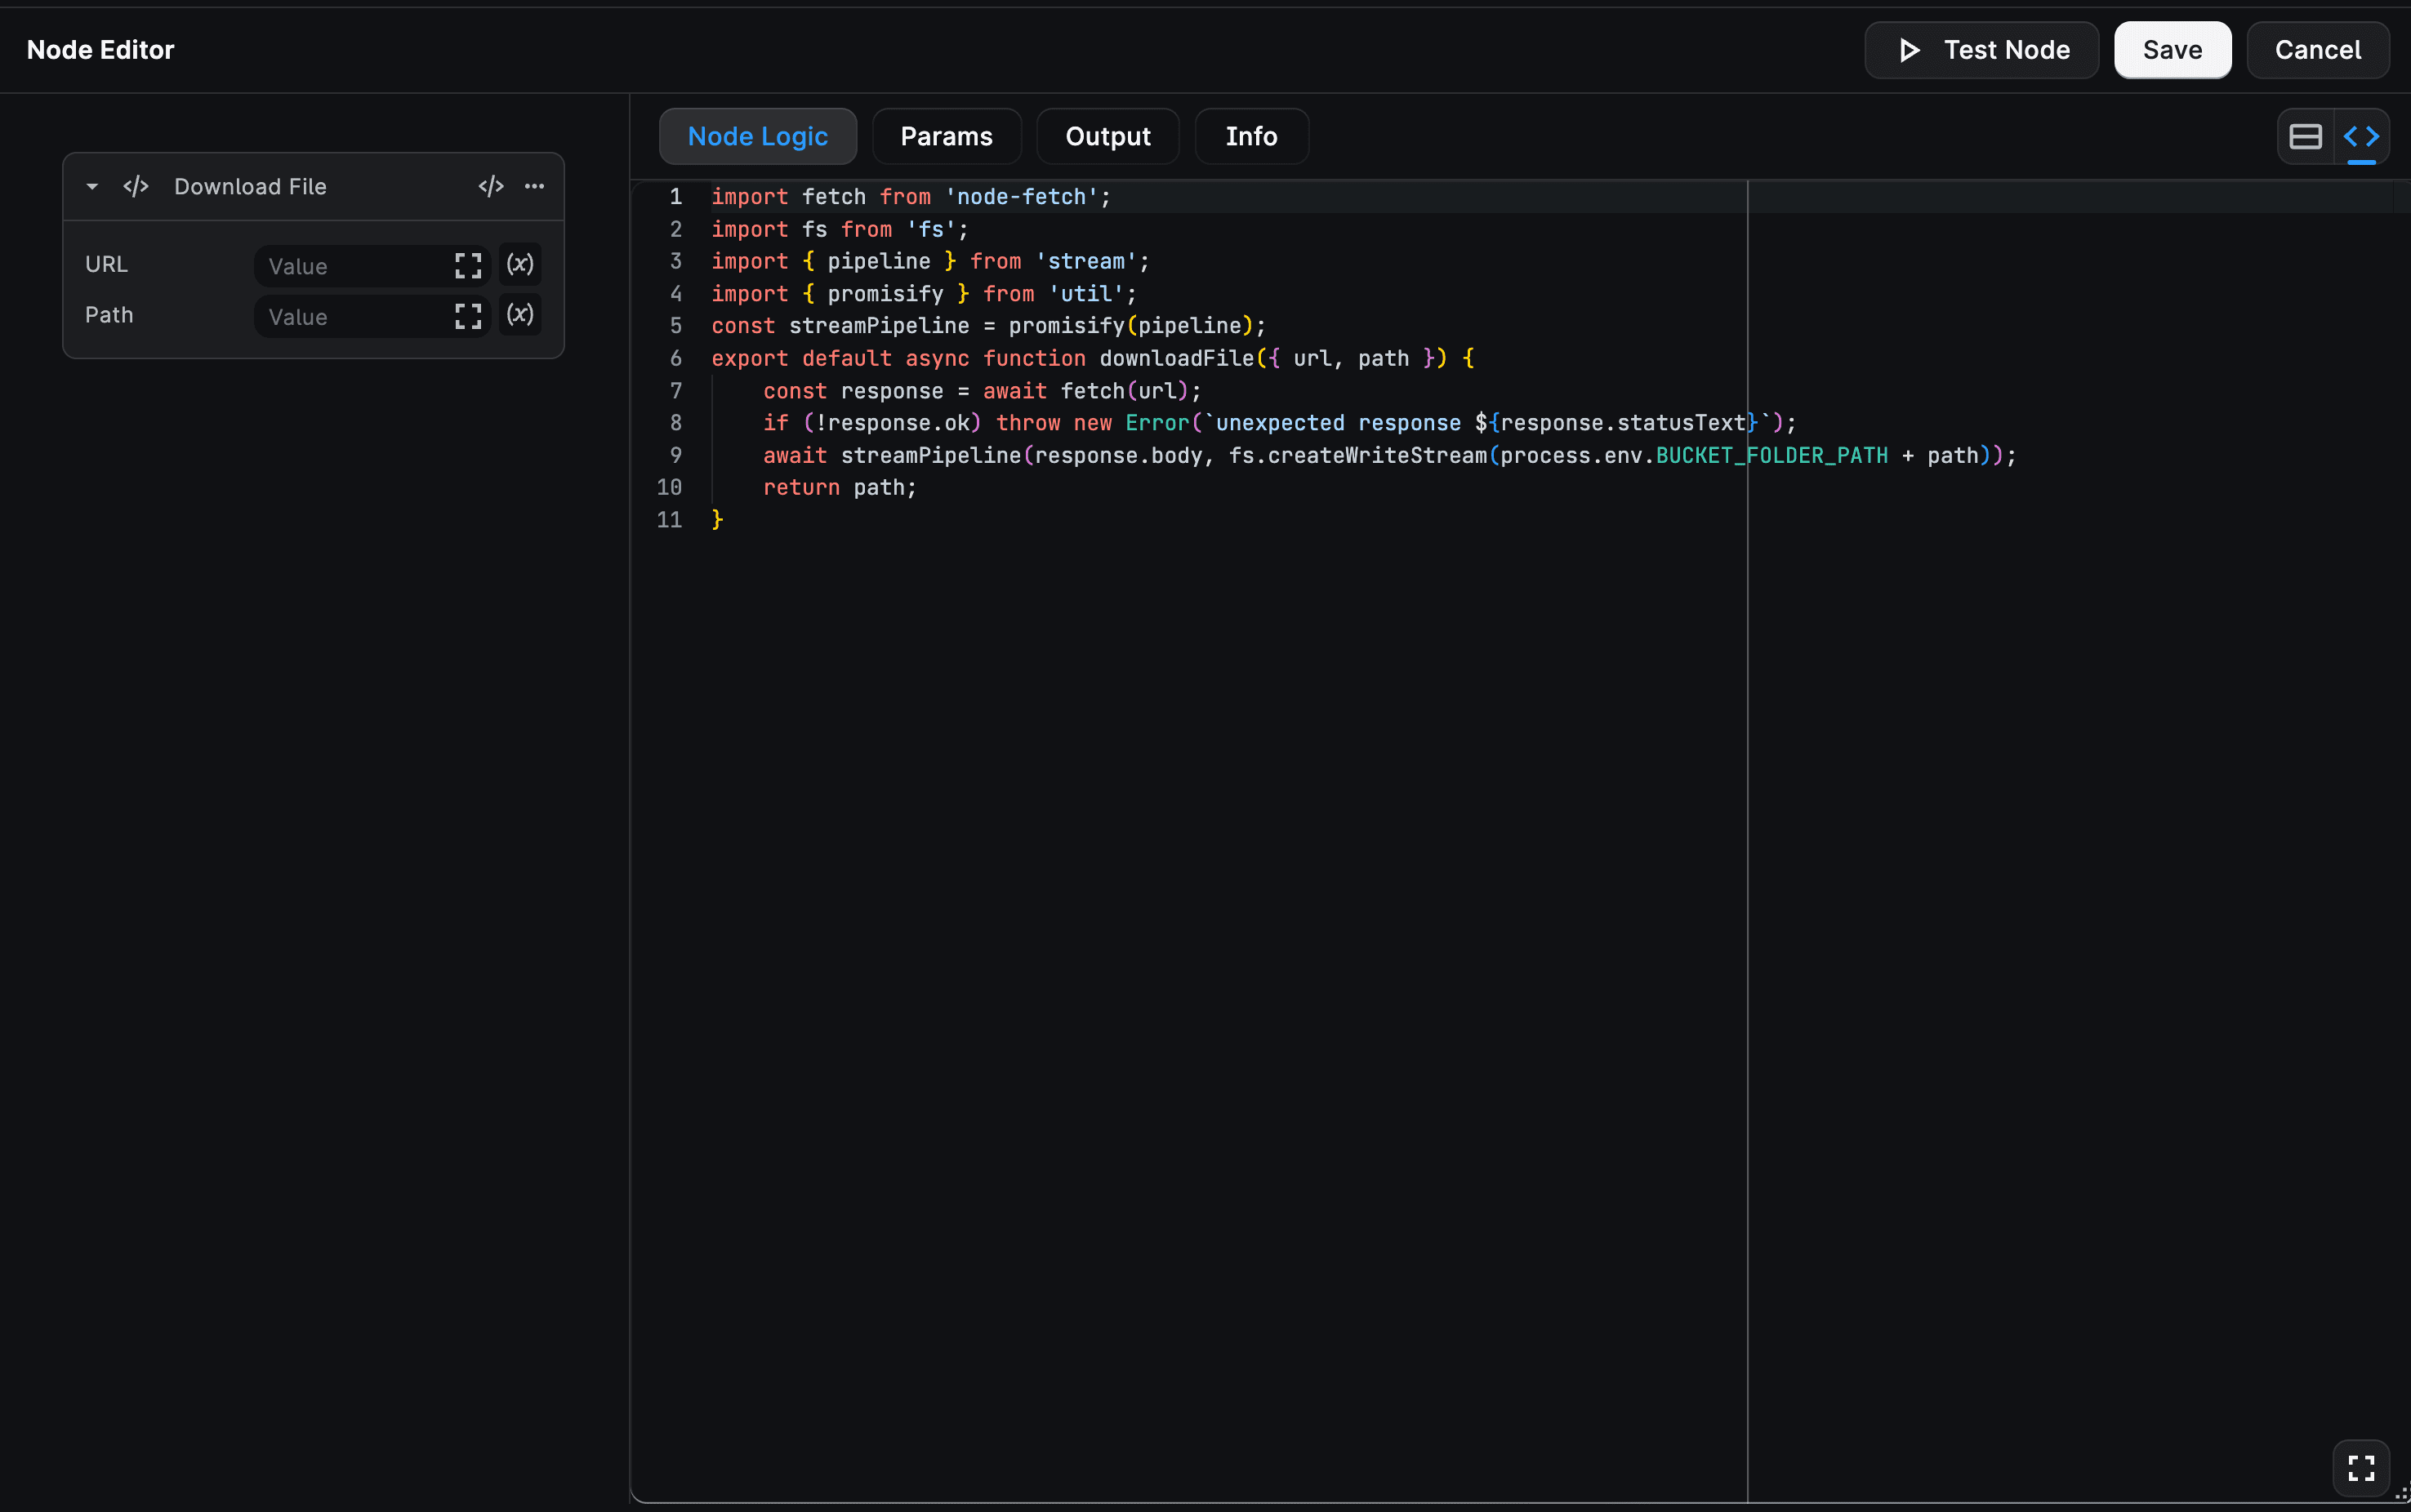Screen dimensions: 2411x1512
Task: Switch to the Output tab
Action: (x=1108, y=136)
